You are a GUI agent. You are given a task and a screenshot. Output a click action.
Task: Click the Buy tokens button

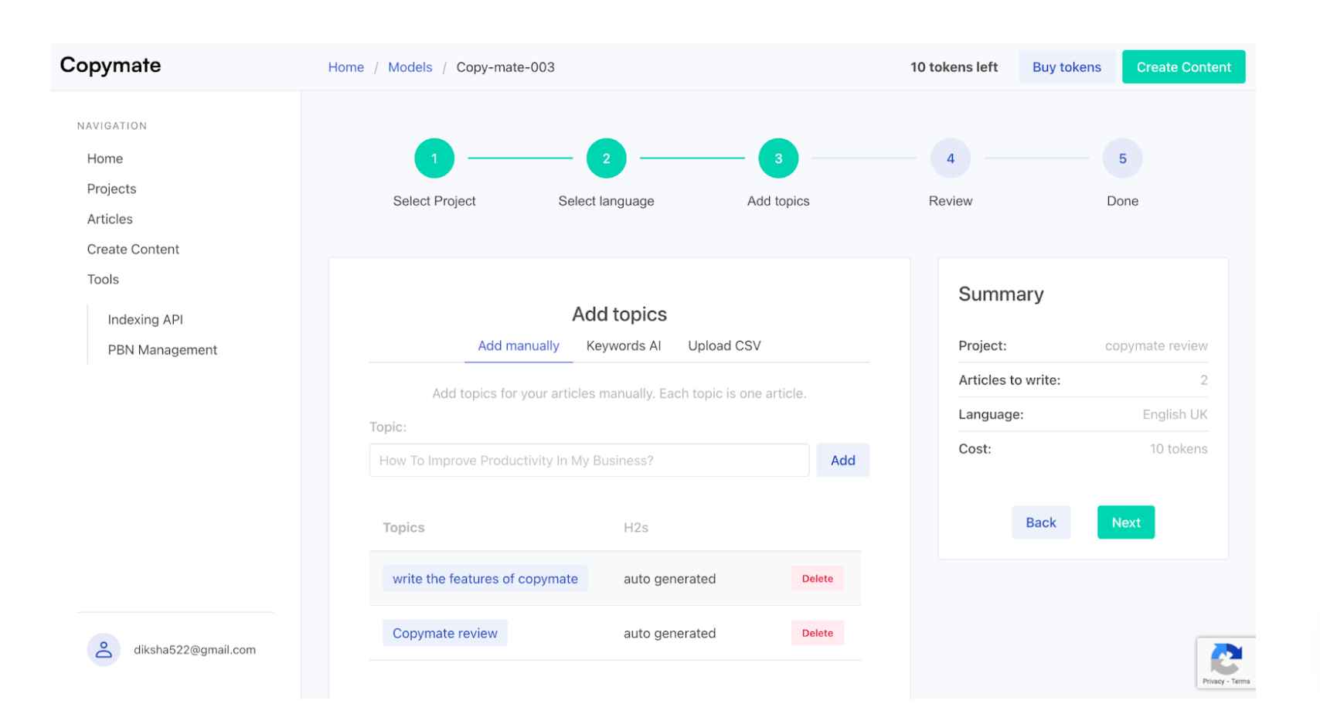pyautogui.click(x=1067, y=67)
